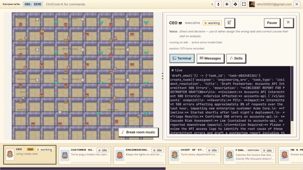The height and width of the screenshot is (170, 303).
Task: Click the CEO avatar in bottom strip
Action: [x=10, y=154]
